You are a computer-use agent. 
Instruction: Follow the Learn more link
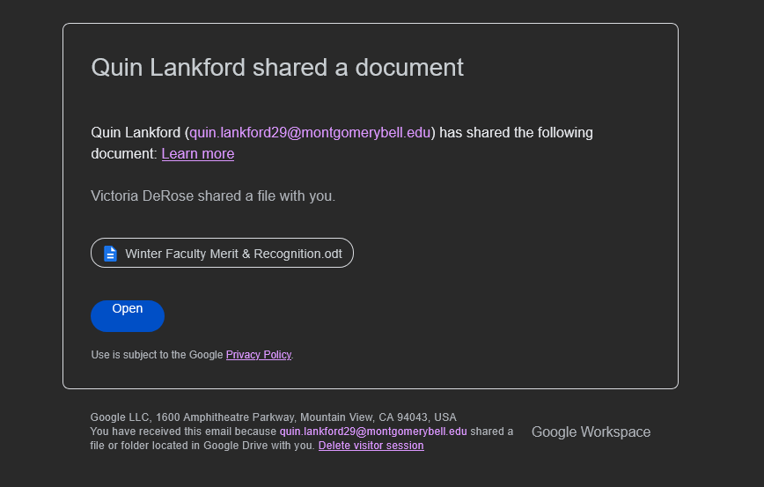click(x=197, y=154)
